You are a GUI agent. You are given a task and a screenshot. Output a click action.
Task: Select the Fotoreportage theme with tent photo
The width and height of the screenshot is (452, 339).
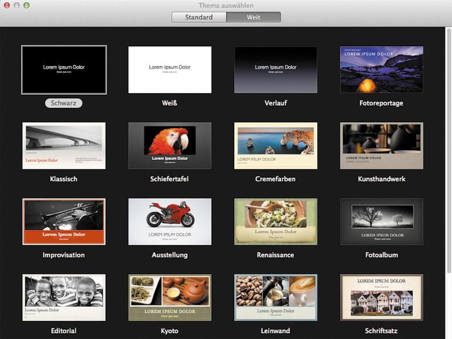[x=381, y=70]
